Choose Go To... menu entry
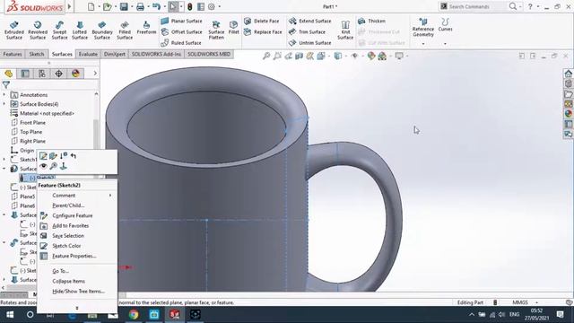The width and height of the screenshot is (574, 323). (77, 271)
